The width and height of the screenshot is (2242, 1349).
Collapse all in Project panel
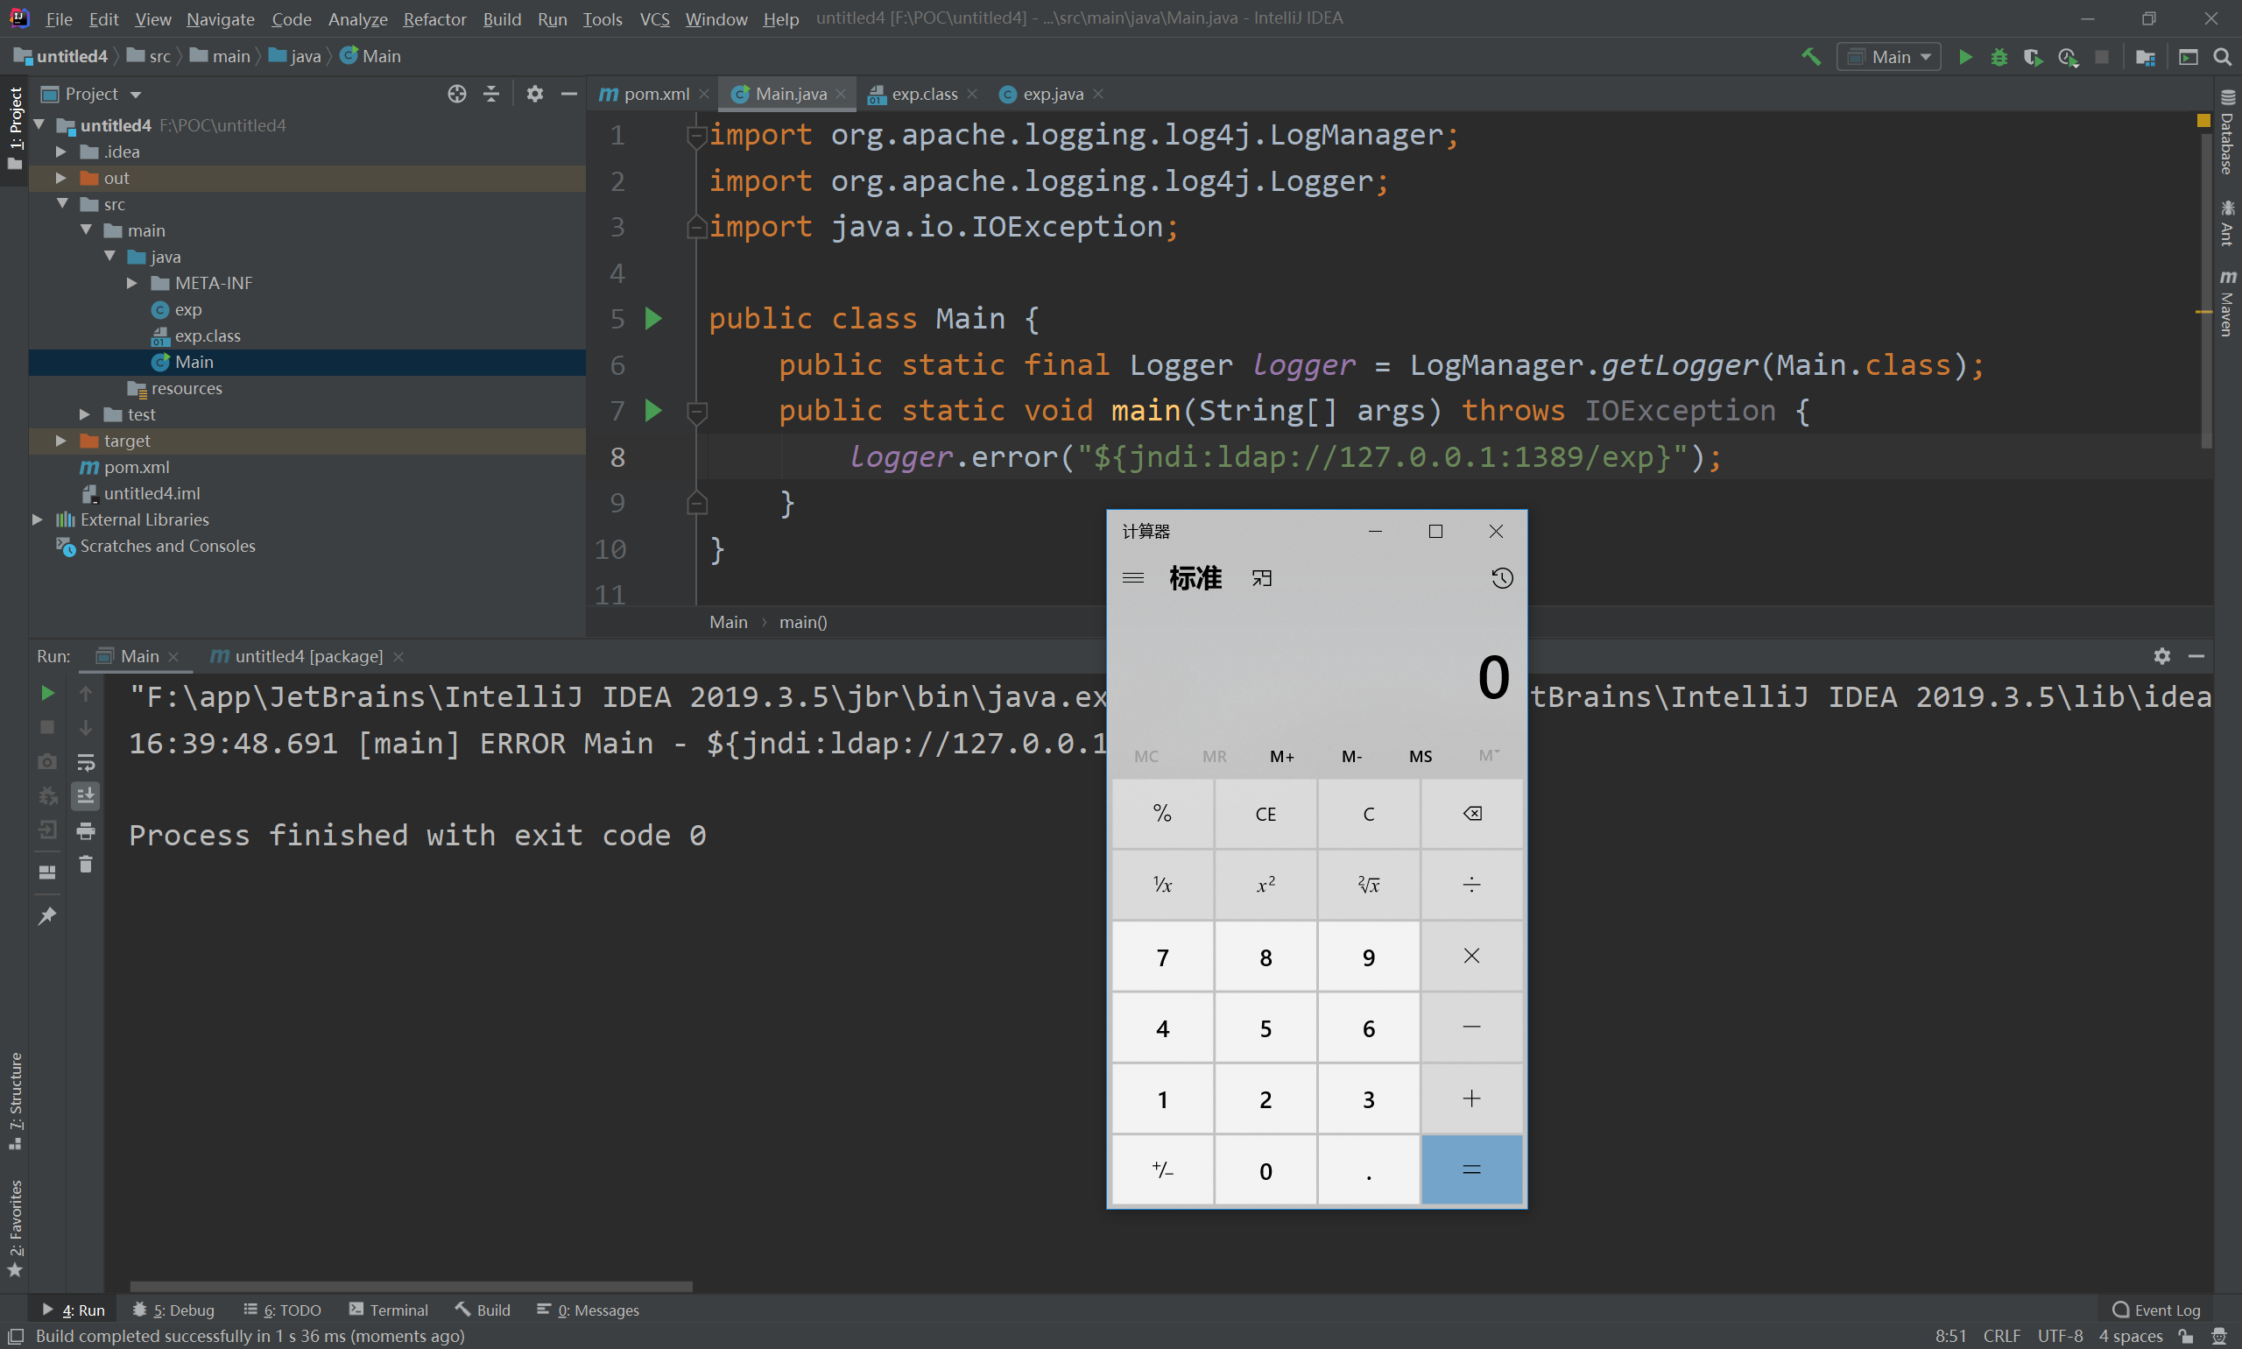coord(490,94)
